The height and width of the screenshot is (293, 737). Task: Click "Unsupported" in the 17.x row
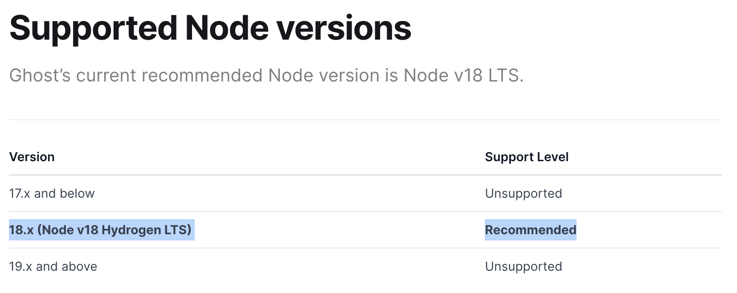pos(524,193)
